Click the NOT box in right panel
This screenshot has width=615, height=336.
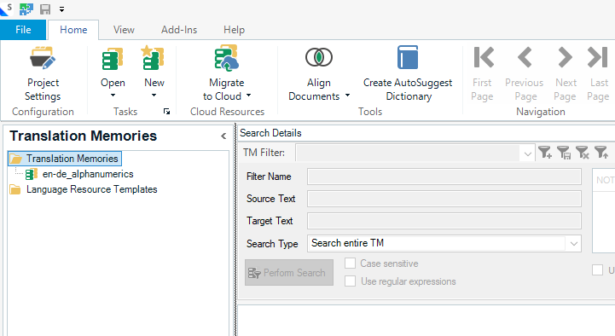[605, 180]
